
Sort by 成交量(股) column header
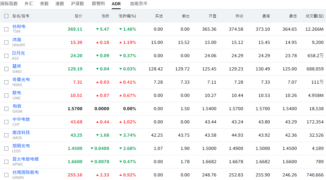314,16
